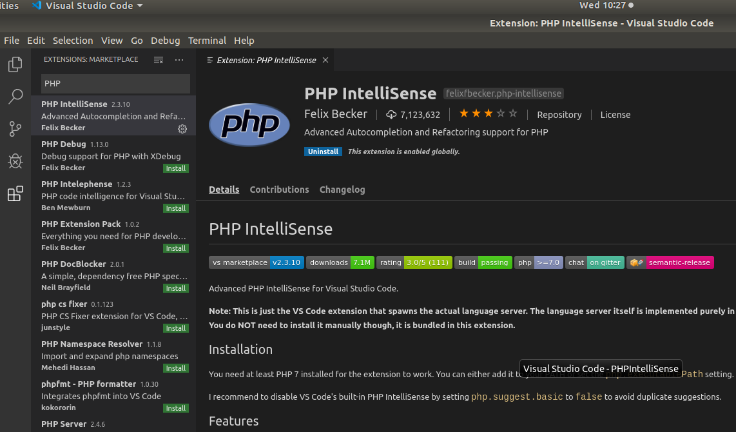The width and height of the screenshot is (736, 432).
Task: Click the downloads 7.1M badge
Action: pyautogui.click(x=340, y=262)
